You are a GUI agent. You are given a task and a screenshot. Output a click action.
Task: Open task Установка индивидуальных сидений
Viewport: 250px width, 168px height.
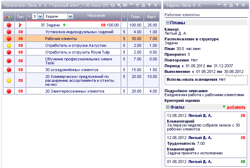click(x=80, y=32)
